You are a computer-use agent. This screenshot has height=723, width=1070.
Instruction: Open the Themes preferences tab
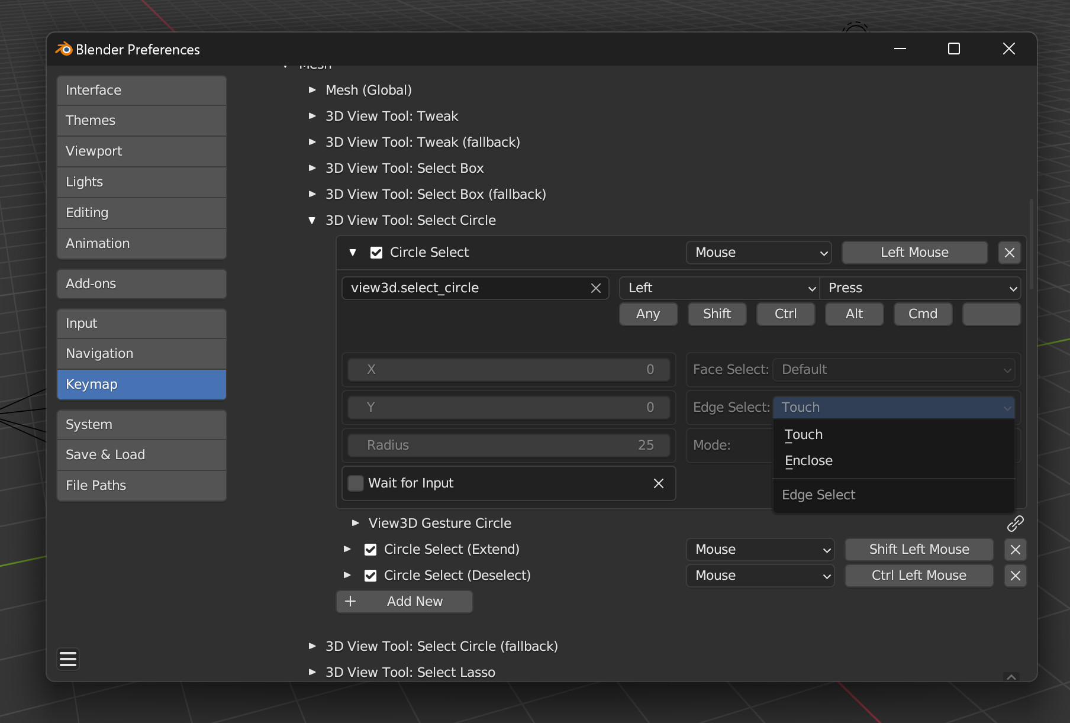point(142,121)
